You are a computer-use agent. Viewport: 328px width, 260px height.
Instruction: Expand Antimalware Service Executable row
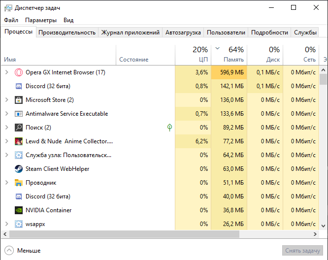coord(7,114)
